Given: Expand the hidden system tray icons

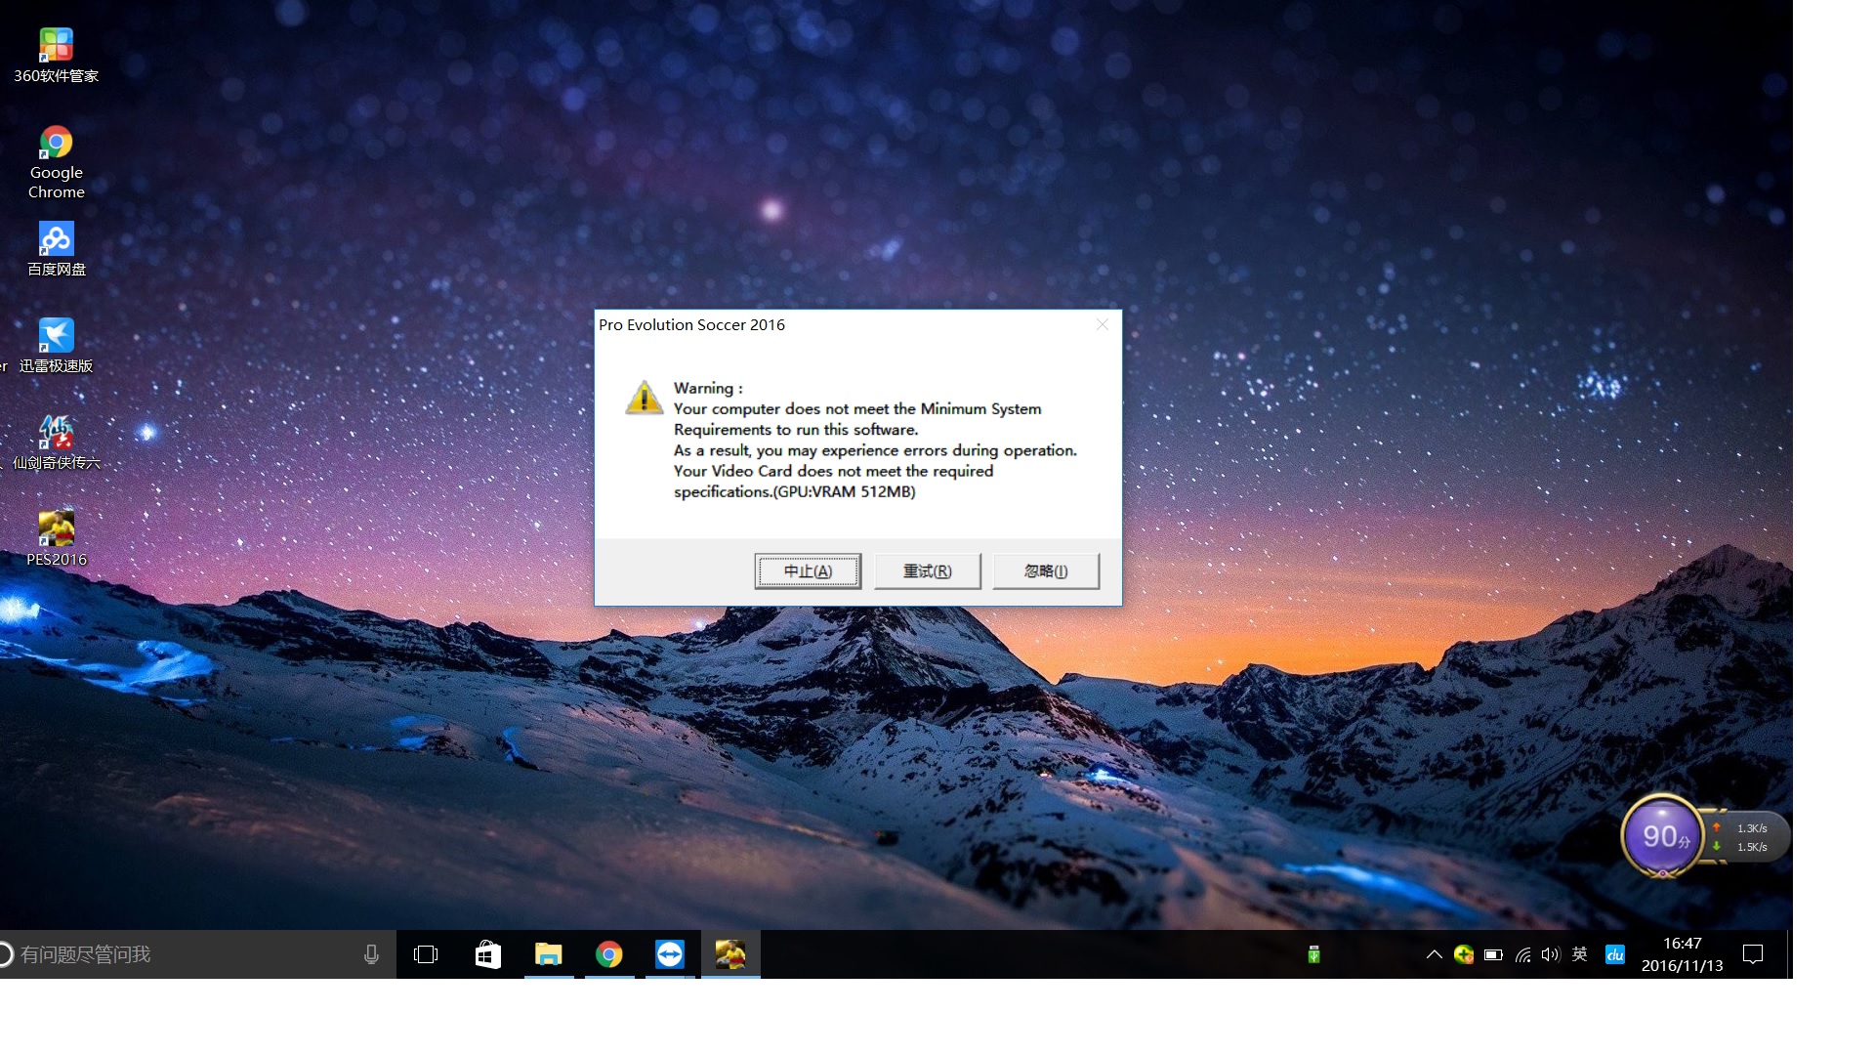Looking at the screenshot, I should pos(1434,954).
